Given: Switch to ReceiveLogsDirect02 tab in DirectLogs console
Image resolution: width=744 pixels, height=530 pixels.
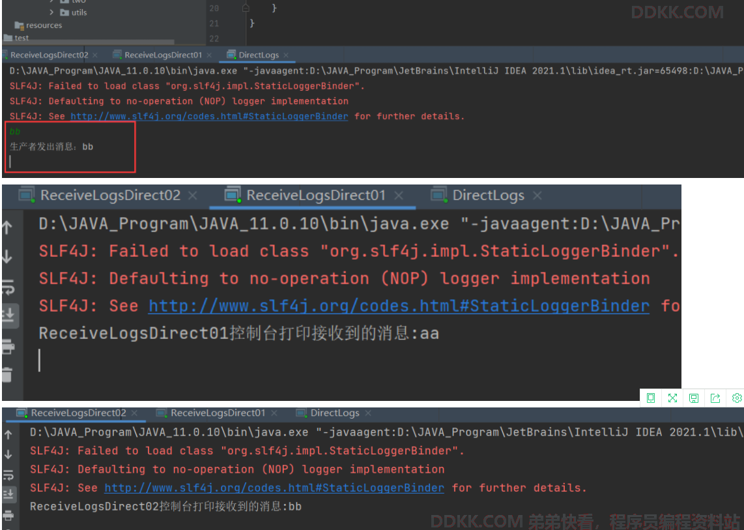Looking at the screenshot, I should (50, 55).
